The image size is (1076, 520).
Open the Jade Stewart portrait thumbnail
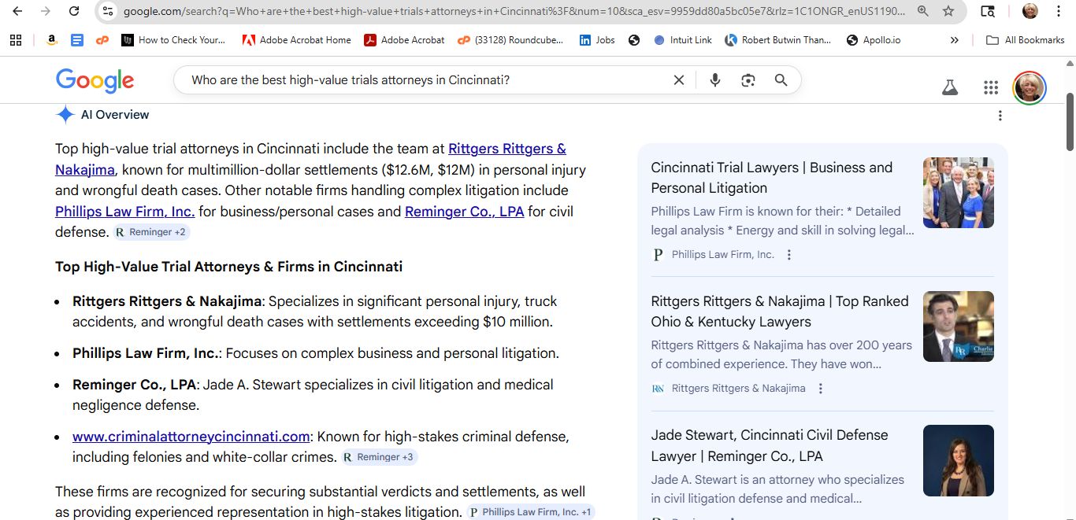[x=959, y=460]
